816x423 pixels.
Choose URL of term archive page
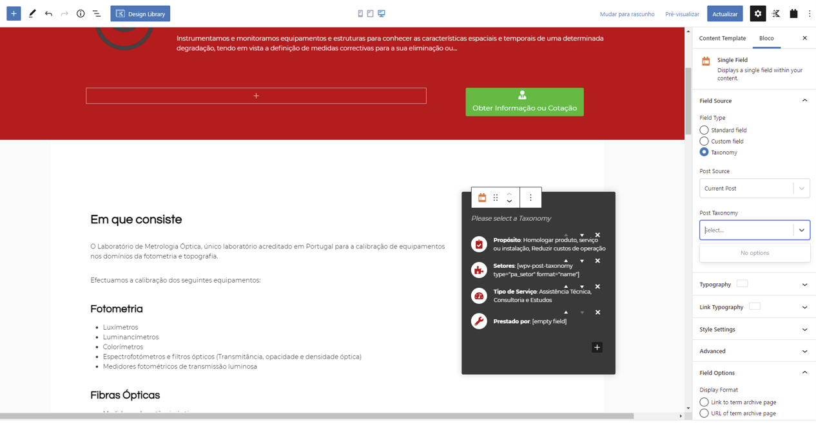[704, 413]
